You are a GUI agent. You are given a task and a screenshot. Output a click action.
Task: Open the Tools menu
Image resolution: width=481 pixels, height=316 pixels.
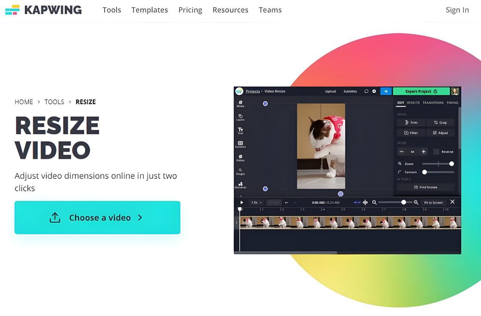click(112, 10)
